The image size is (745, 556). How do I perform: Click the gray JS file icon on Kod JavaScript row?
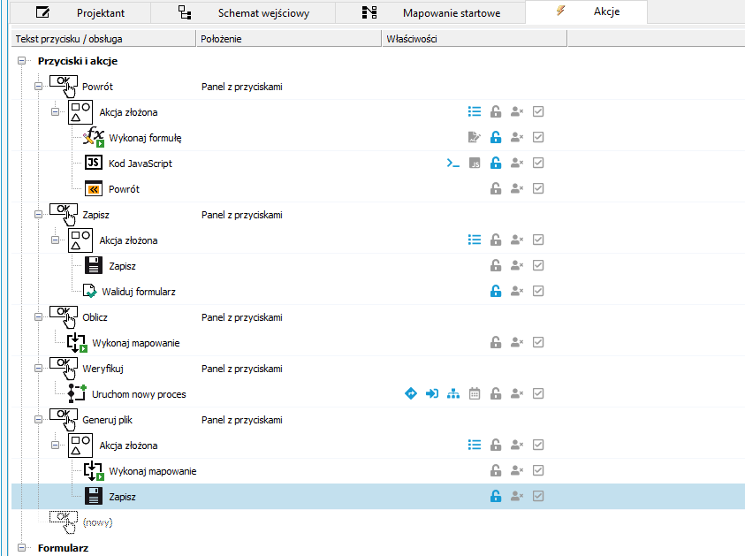point(475,163)
